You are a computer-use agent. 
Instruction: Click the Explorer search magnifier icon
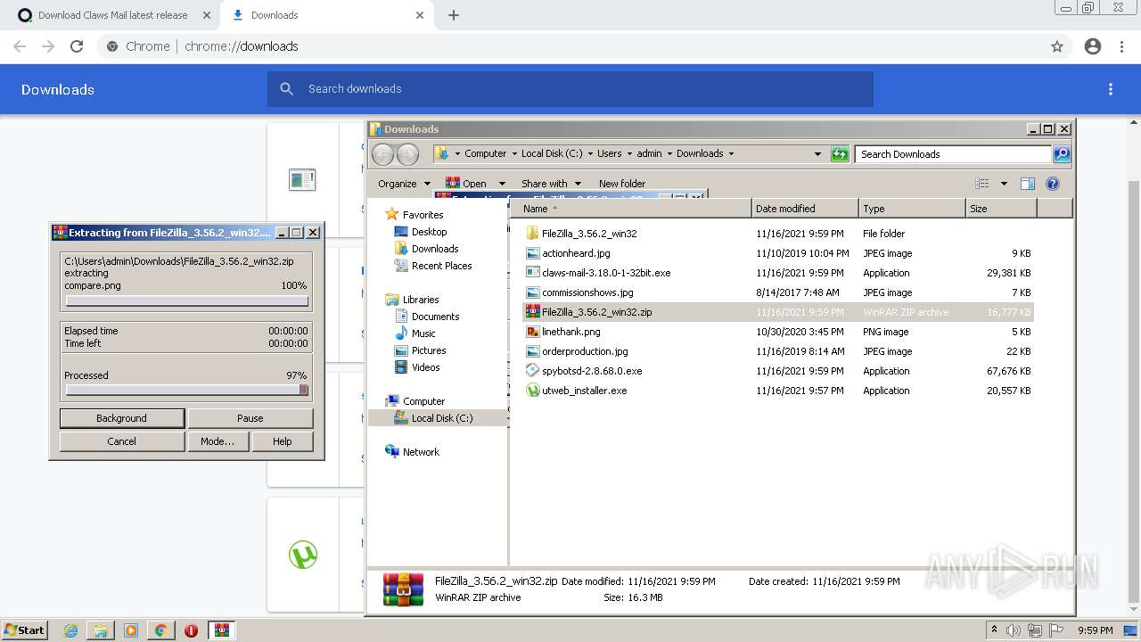click(1062, 153)
